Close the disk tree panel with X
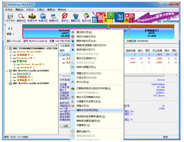 [56, 45]
